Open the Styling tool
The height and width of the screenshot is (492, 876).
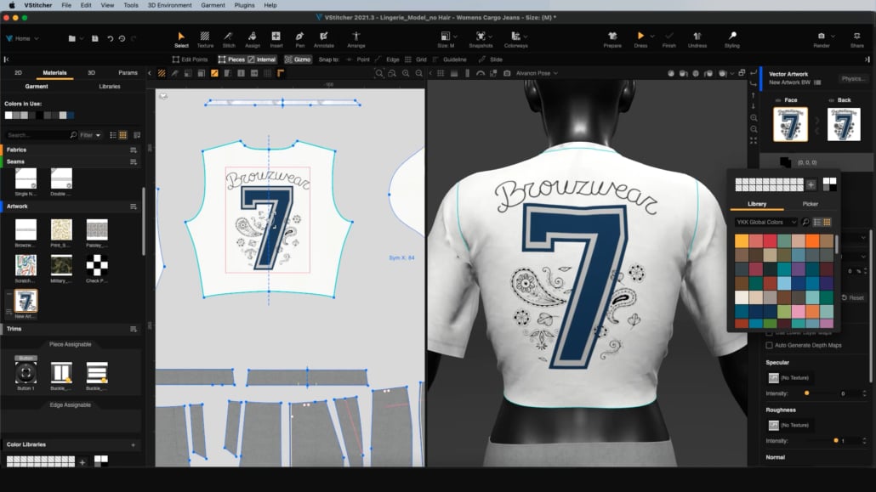(x=731, y=39)
